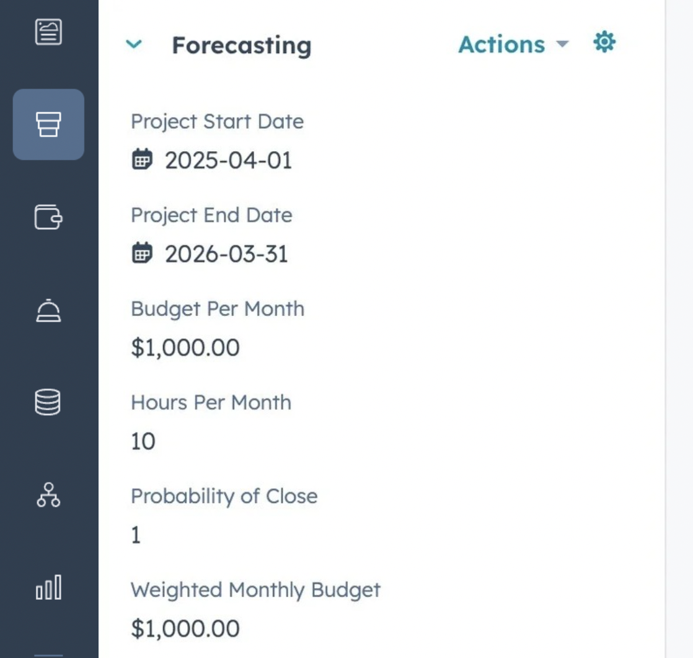Viewport: 693px width, 658px height.
Task: Open the CRM contacts sidebar icon
Action: coord(48,32)
